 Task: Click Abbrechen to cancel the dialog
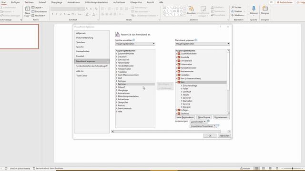tap(224, 136)
